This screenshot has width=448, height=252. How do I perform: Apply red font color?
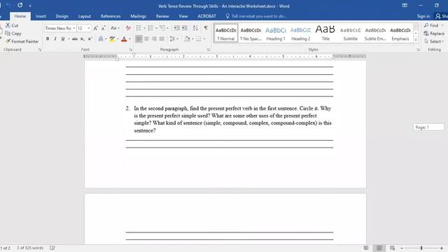coord(124,39)
